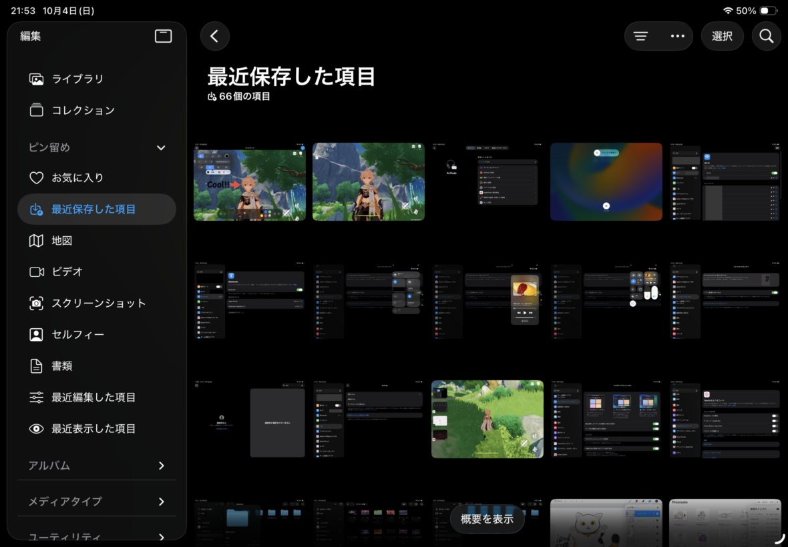Open the Bluetooth settings screenshot thumbnail
This screenshot has width=788, height=547.
coord(250,300)
